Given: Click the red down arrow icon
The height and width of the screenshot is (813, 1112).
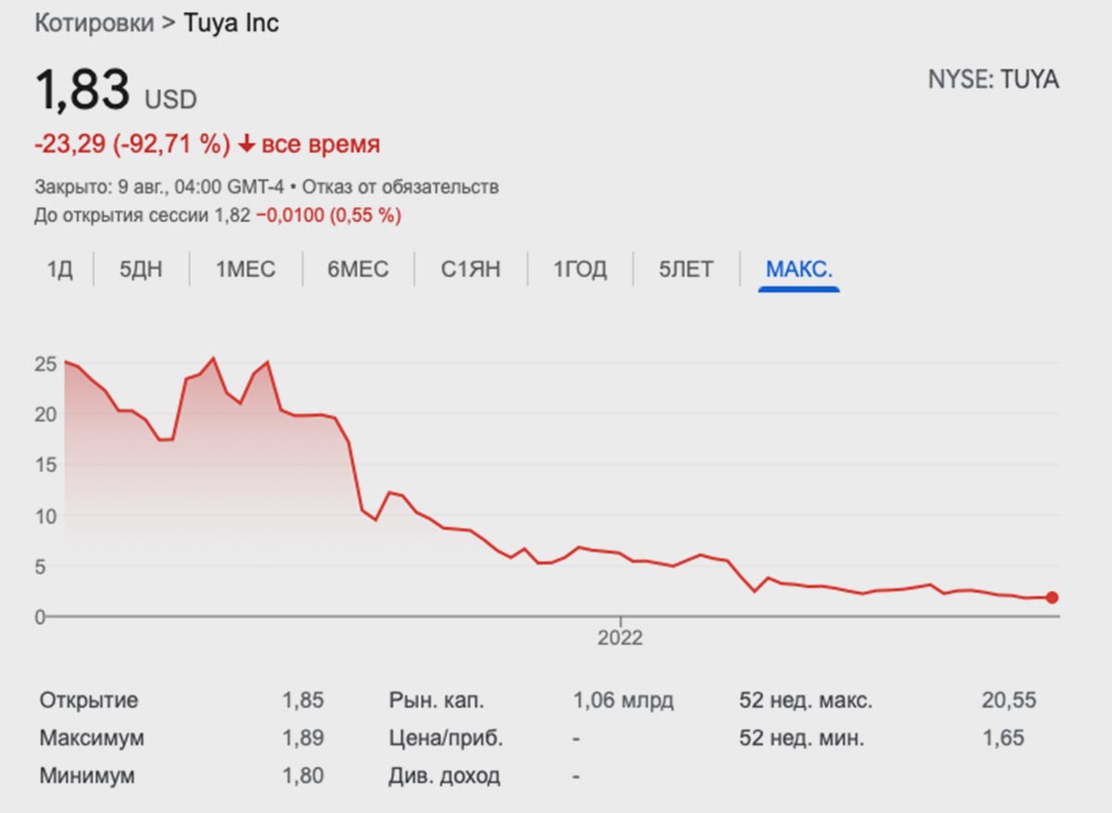Looking at the screenshot, I should coord(246,144).
